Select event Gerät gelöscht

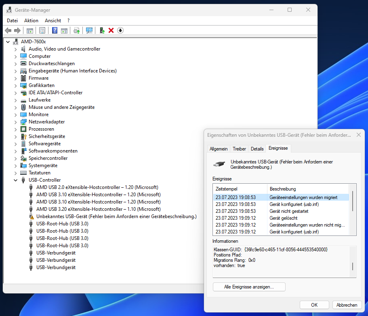coord(281,218)
